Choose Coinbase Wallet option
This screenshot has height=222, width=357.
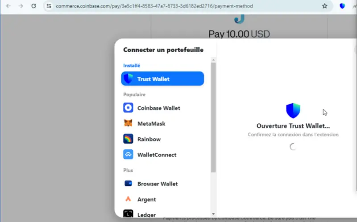[x=162, y=108]
